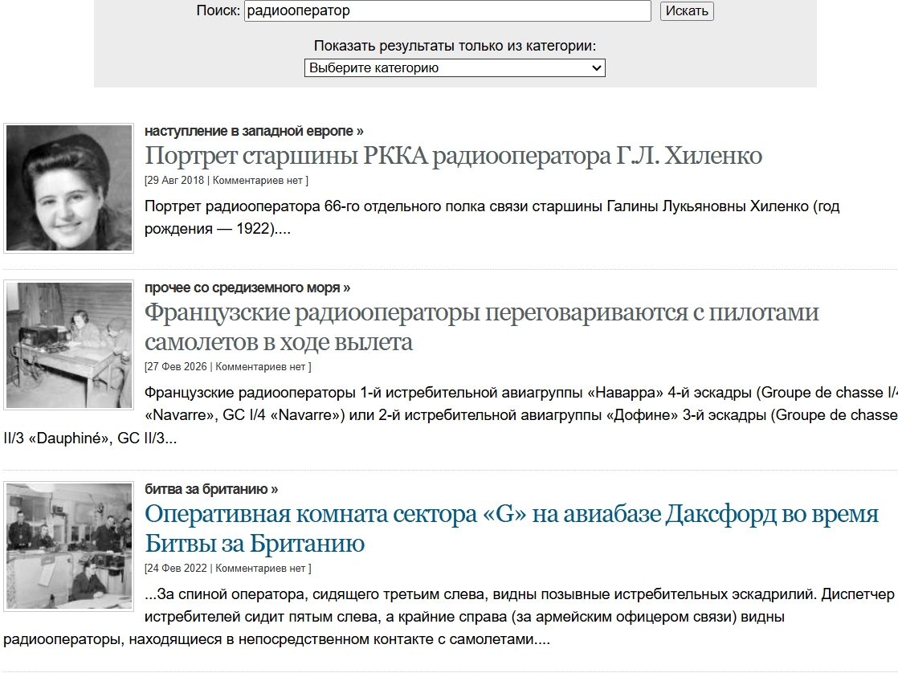Open the "Выберите категорию" dropdown
Screen dimensions: 898x673
click(x=455, y=68)
